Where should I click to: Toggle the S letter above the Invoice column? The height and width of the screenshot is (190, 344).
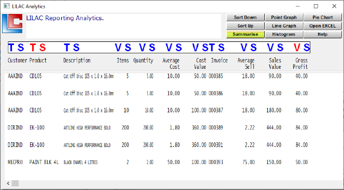pos(221,48)
